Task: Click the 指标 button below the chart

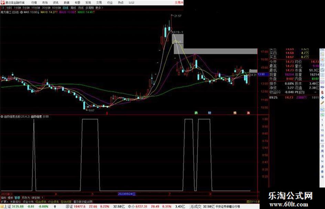Action: click(3, 198)
